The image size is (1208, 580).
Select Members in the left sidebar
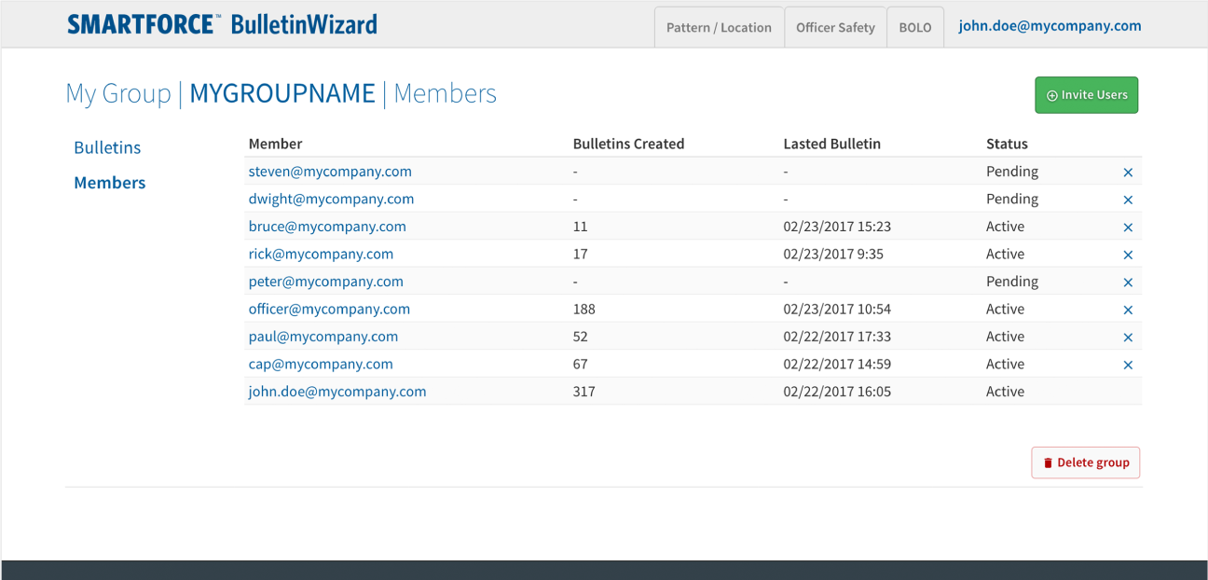[x=110, y=183]
